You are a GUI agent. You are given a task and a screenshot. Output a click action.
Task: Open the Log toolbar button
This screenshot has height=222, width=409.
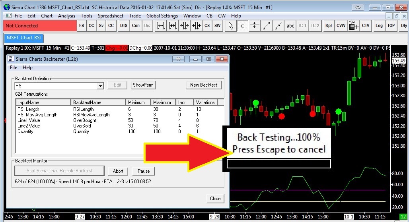pos(379,25)
